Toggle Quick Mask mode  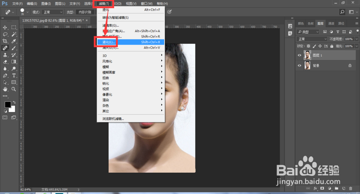5,118
